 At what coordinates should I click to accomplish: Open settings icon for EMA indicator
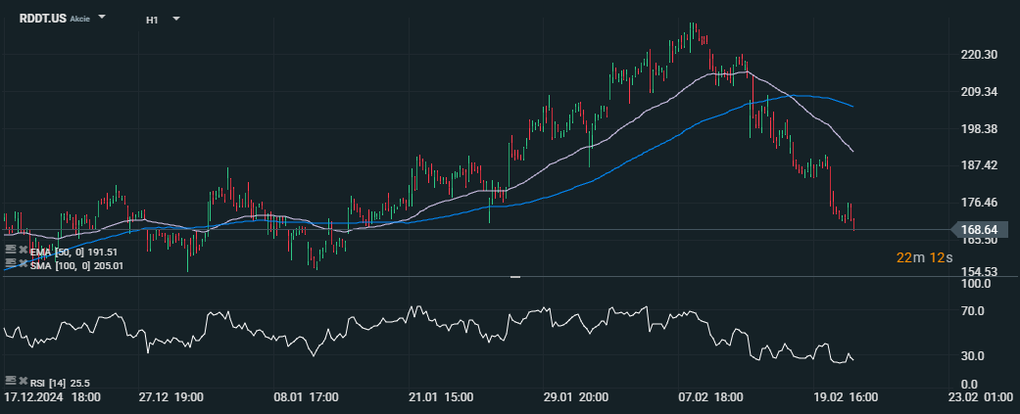pyautogui.click(x=11, y=251)
